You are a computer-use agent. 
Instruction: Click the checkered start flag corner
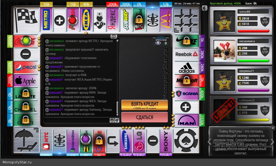[27, 20]
